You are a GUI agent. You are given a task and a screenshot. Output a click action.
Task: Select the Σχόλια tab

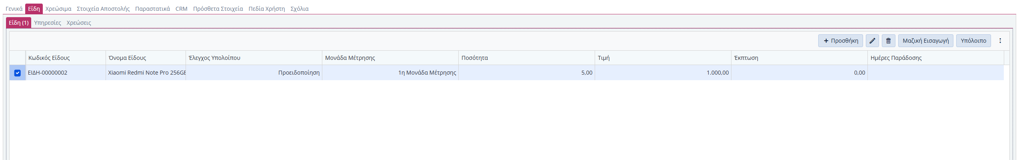[x=300, y=9]
